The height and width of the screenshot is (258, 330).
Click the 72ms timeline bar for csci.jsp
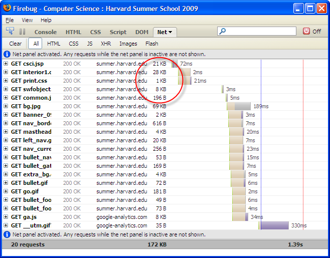[x=175, y=64]
